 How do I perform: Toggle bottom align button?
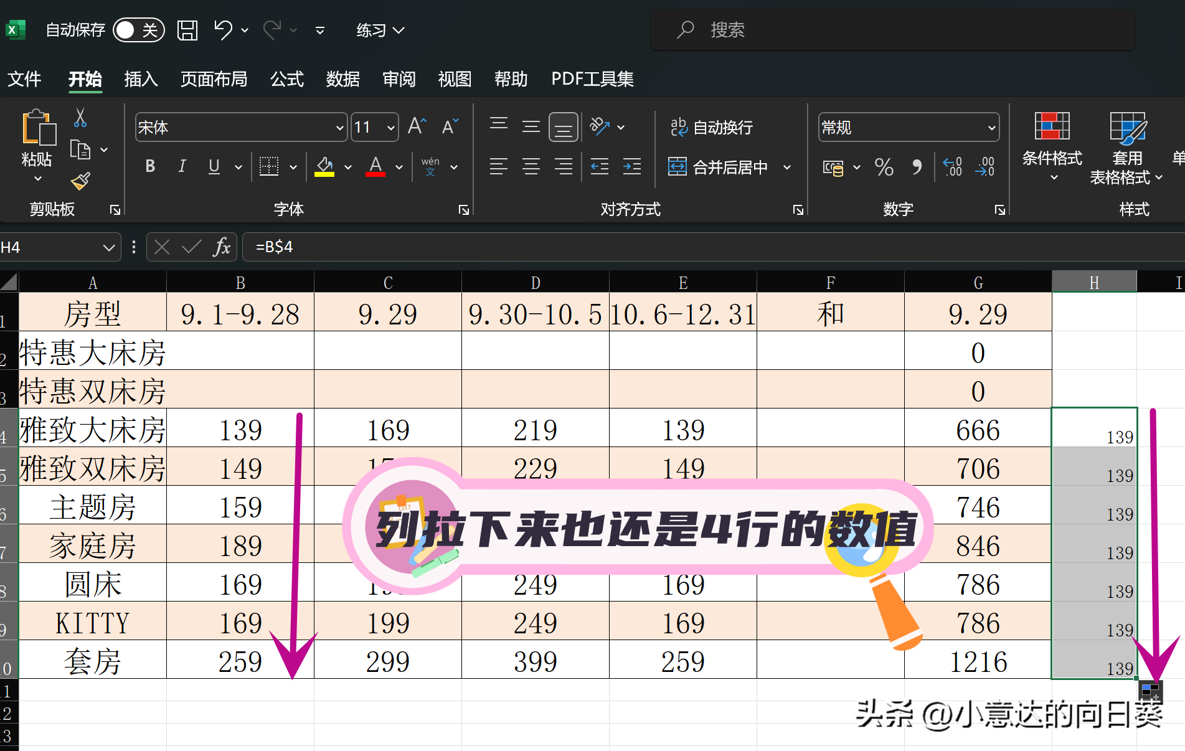564,127
